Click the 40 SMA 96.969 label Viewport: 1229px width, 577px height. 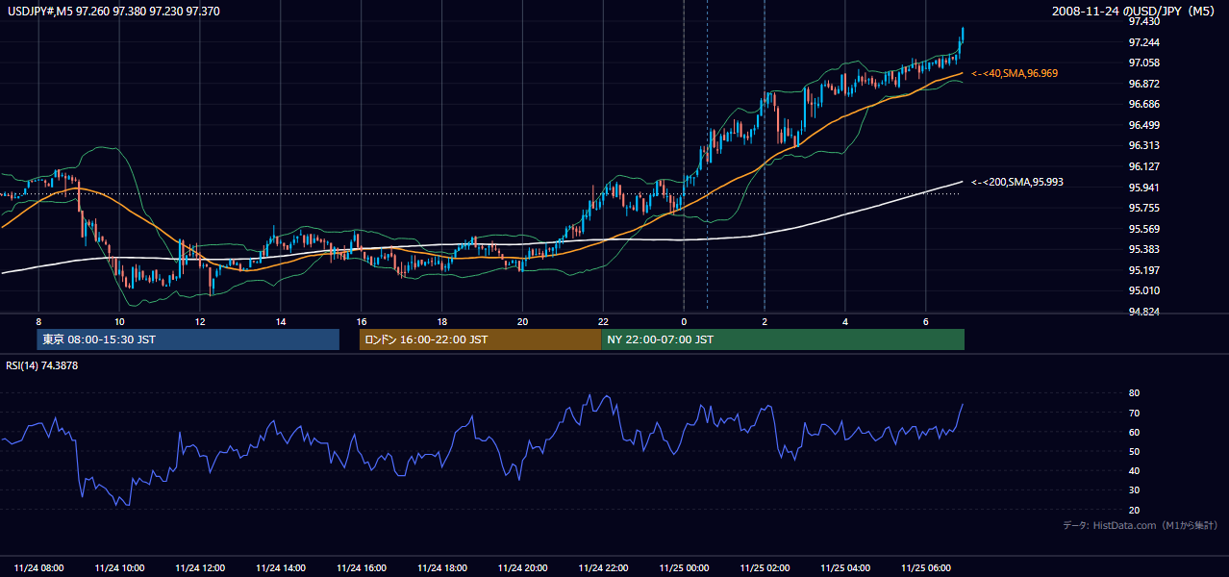point(1016,73)
